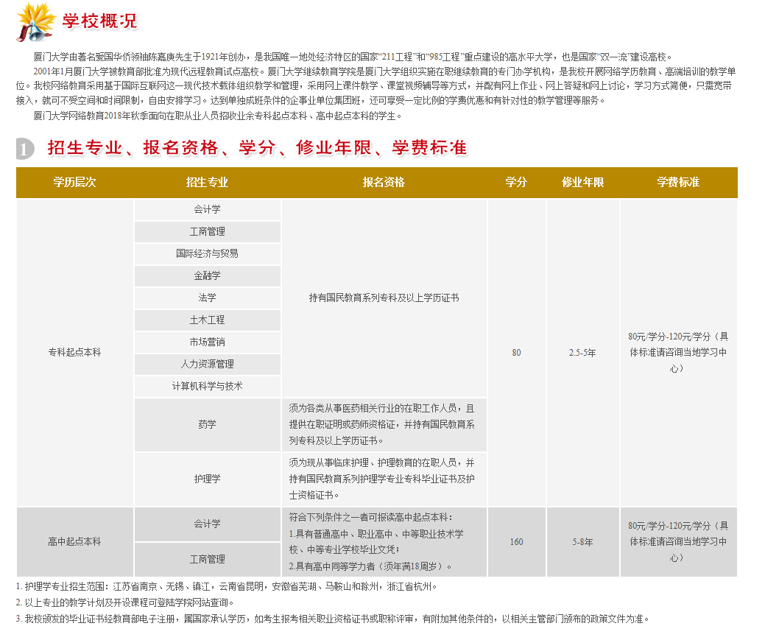
Task: Click the 高中起点本科 qualification conditions text
Action: coord(376,542)
